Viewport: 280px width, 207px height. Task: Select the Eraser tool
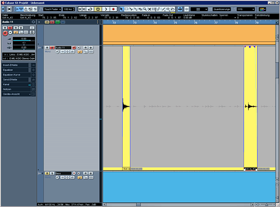click(x=141, y=9)
